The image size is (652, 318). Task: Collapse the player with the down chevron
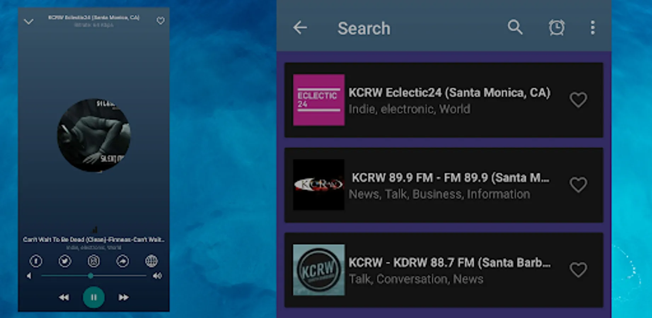[x=29, y=22]
